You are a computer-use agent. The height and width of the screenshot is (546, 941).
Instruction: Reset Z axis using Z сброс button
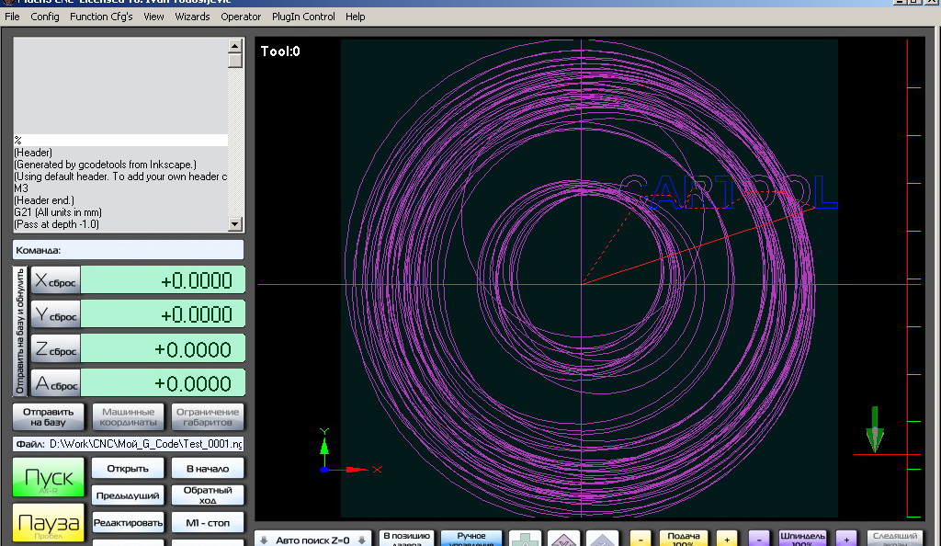pos(56,349)
